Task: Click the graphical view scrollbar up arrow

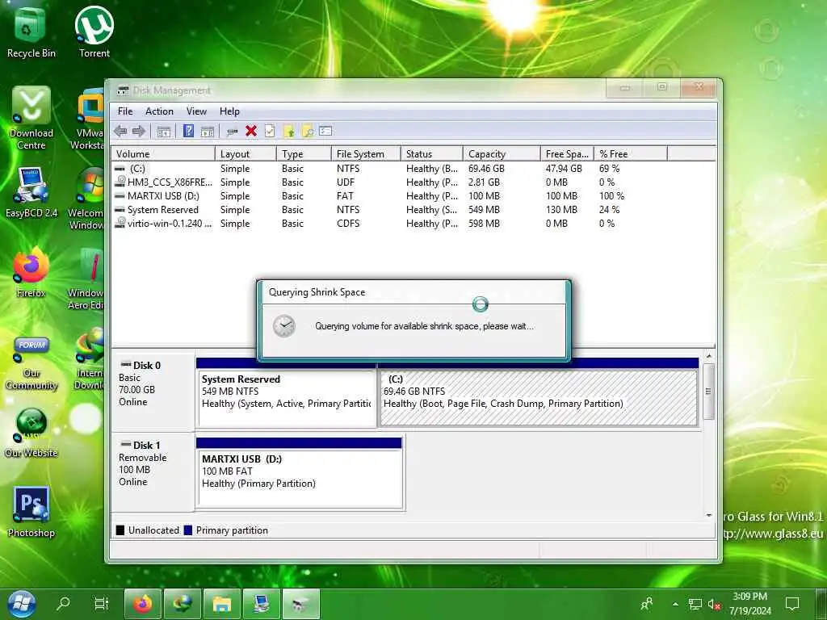Action: click(709, 357)
